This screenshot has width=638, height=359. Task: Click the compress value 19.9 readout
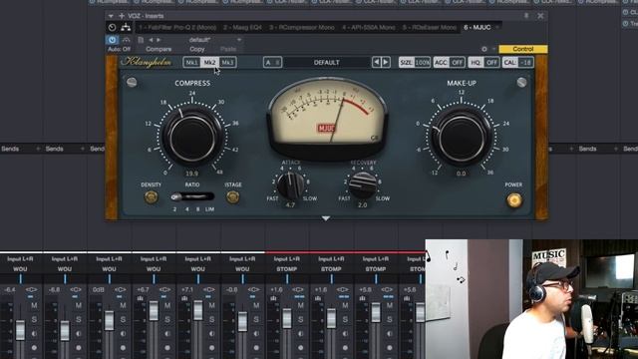pos(192,174)
